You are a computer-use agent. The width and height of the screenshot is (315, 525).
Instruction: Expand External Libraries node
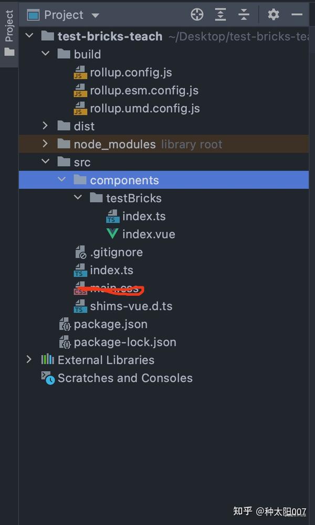pos(29,360)
